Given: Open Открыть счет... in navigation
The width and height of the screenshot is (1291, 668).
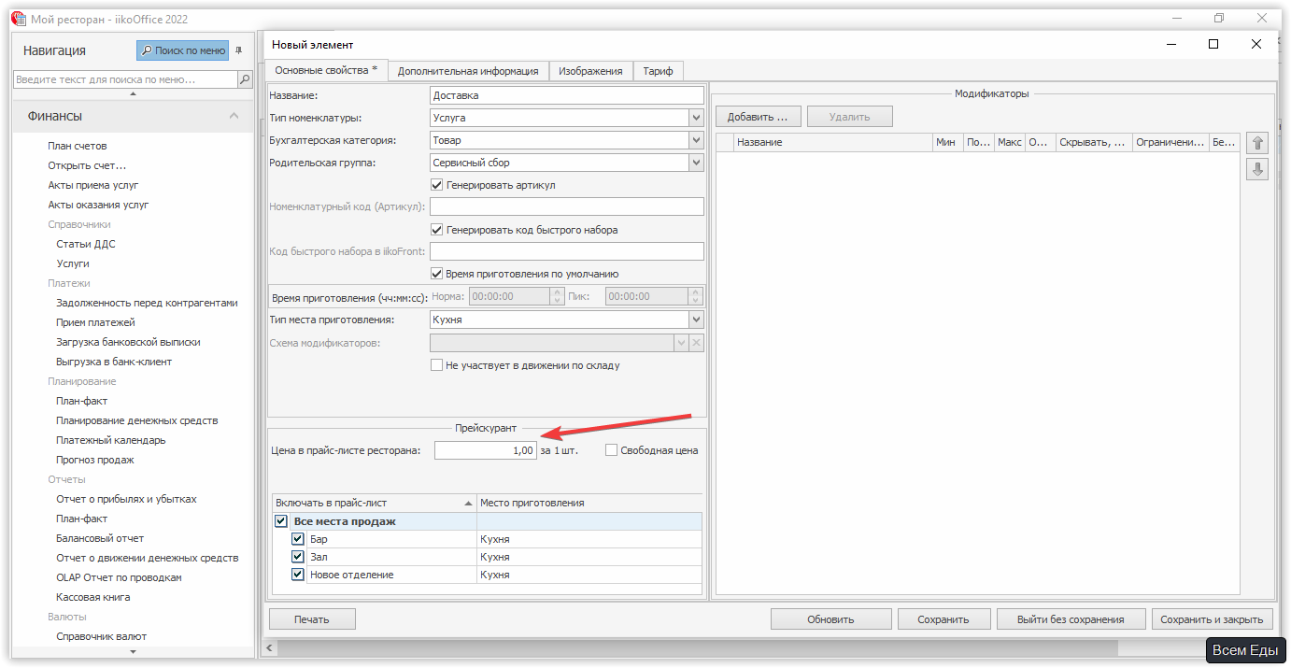Looking at the screenshot, I should pos(87,165).
